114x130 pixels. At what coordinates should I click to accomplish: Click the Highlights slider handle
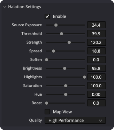[84, 77]
